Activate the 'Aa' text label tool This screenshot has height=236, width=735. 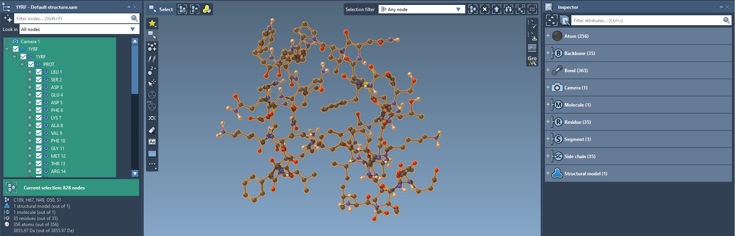point(152,142)
